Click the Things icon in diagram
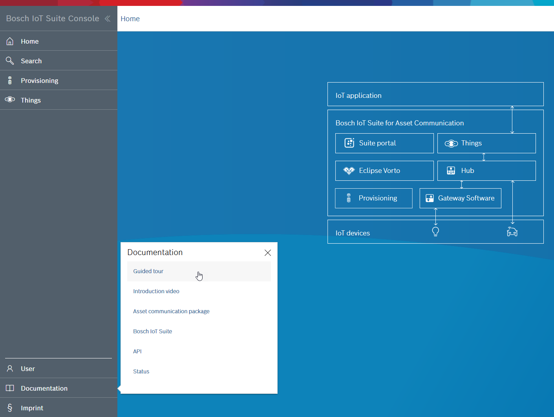554x417 pixels. tap(451, 143)
